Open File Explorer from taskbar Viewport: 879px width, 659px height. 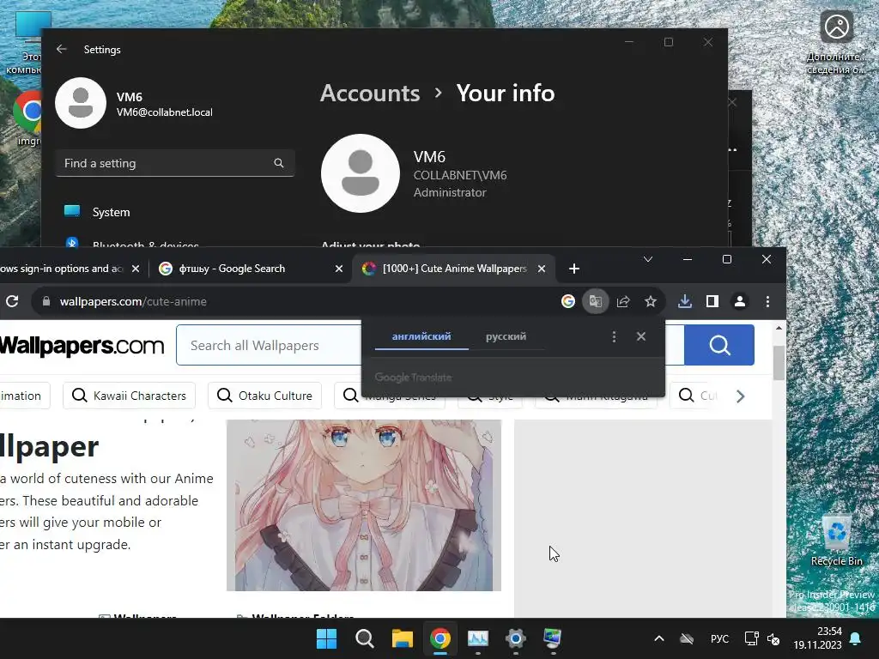[402, 638]
